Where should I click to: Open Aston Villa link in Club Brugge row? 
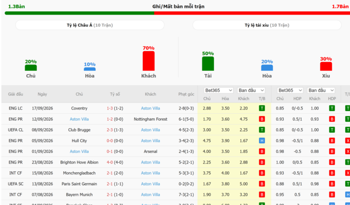[150, 130]
